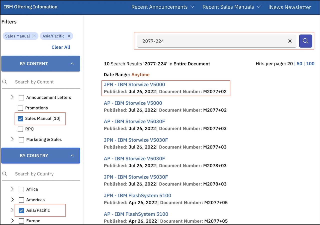Check the Americas checkbox
This screenshot has width=320, height=225.
click(21, 200)
